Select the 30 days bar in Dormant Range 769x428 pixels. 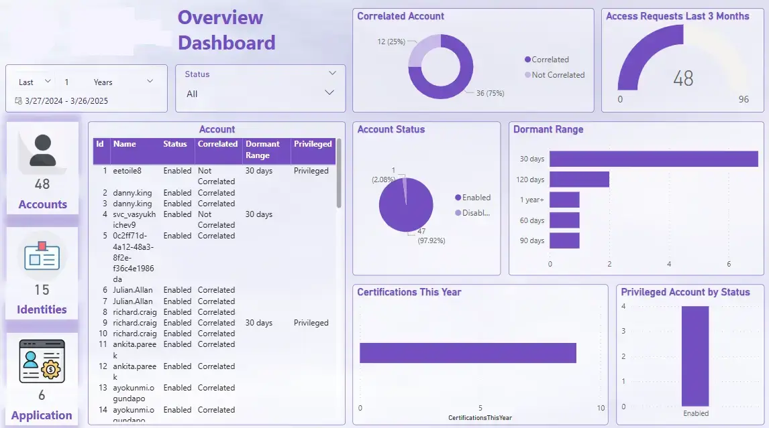click(654, 159)
